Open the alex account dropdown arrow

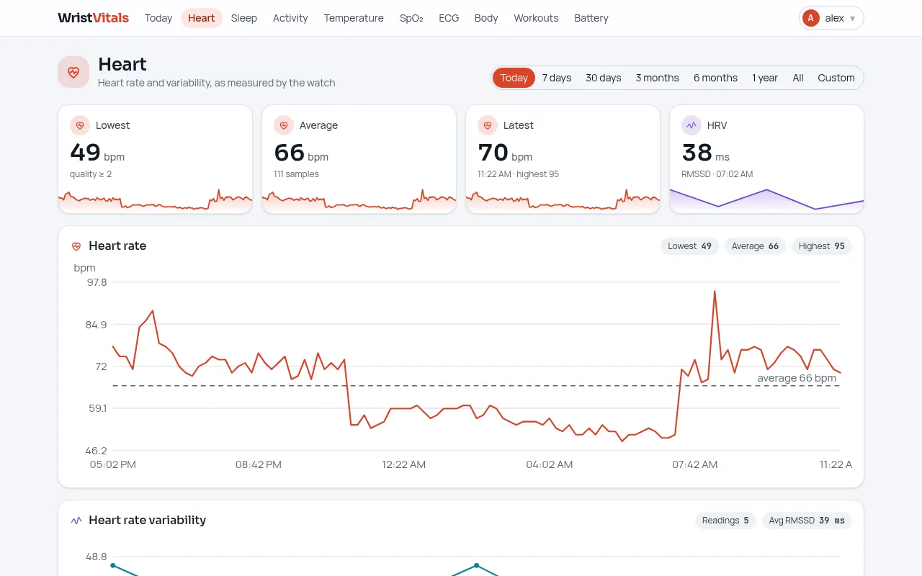[853, 19]
